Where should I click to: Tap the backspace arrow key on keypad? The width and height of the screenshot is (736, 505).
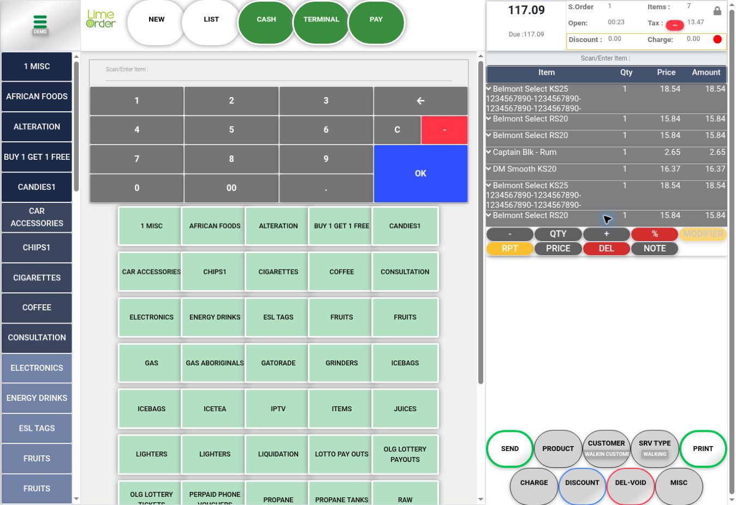click(x=420, y=101)
